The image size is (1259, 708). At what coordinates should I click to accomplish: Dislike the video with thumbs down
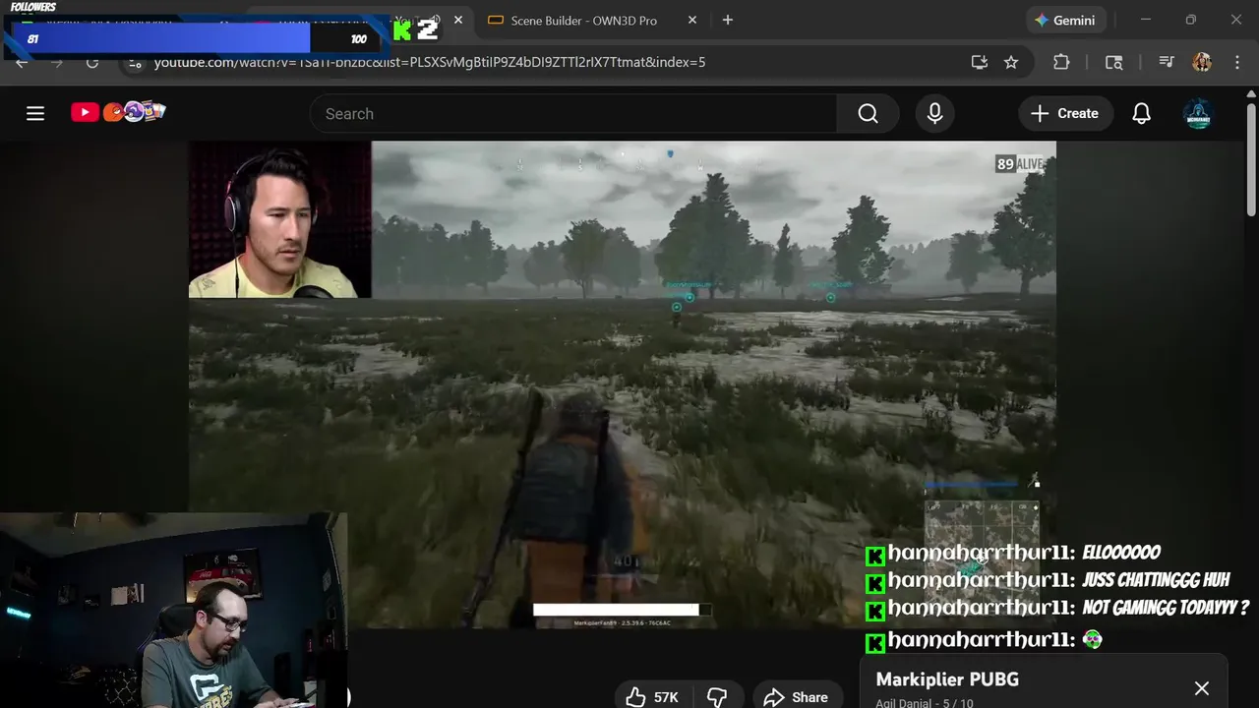[x=717, y=697]
